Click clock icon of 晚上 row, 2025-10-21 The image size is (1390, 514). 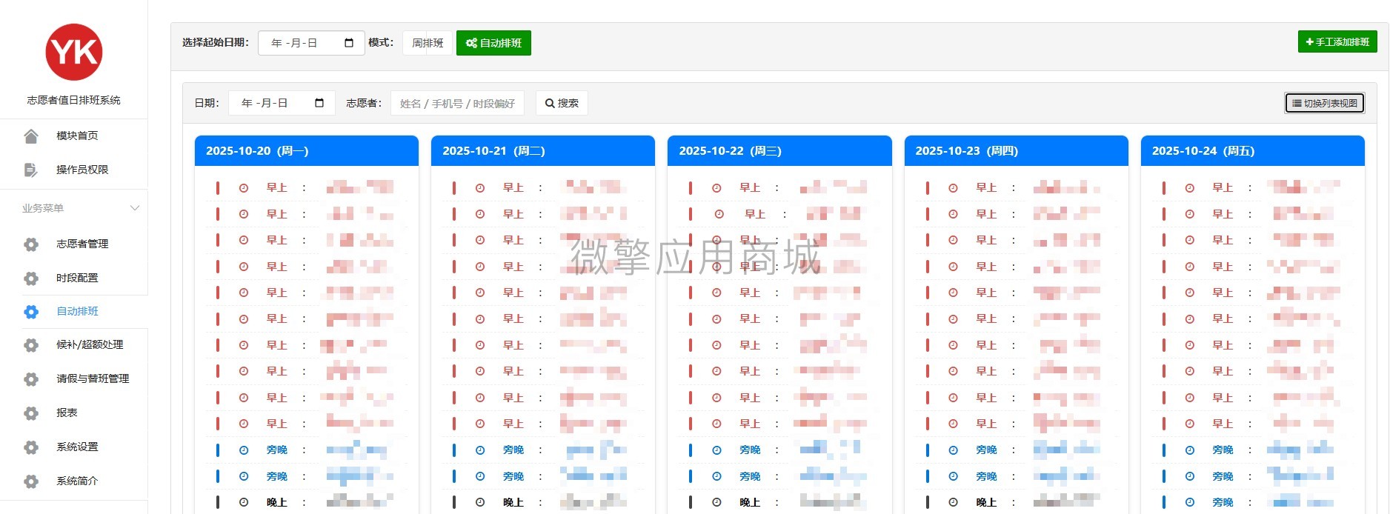(480, 502)
